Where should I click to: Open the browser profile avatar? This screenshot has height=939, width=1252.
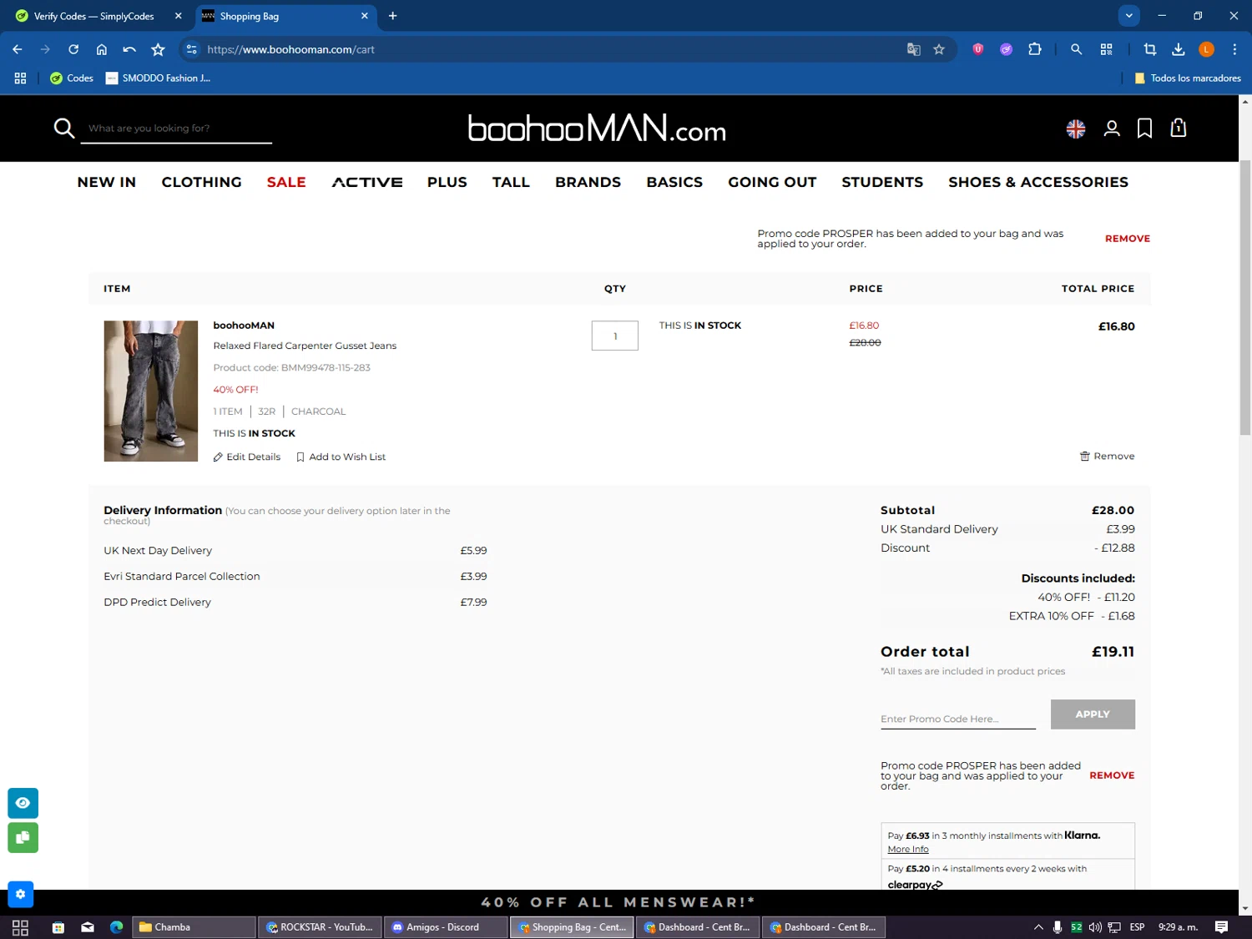click(1206, 49)
